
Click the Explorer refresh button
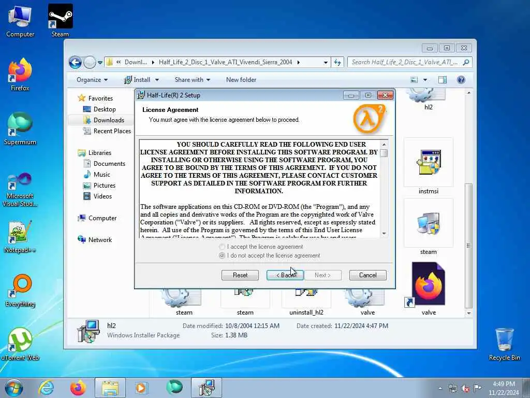coord(337,62)
